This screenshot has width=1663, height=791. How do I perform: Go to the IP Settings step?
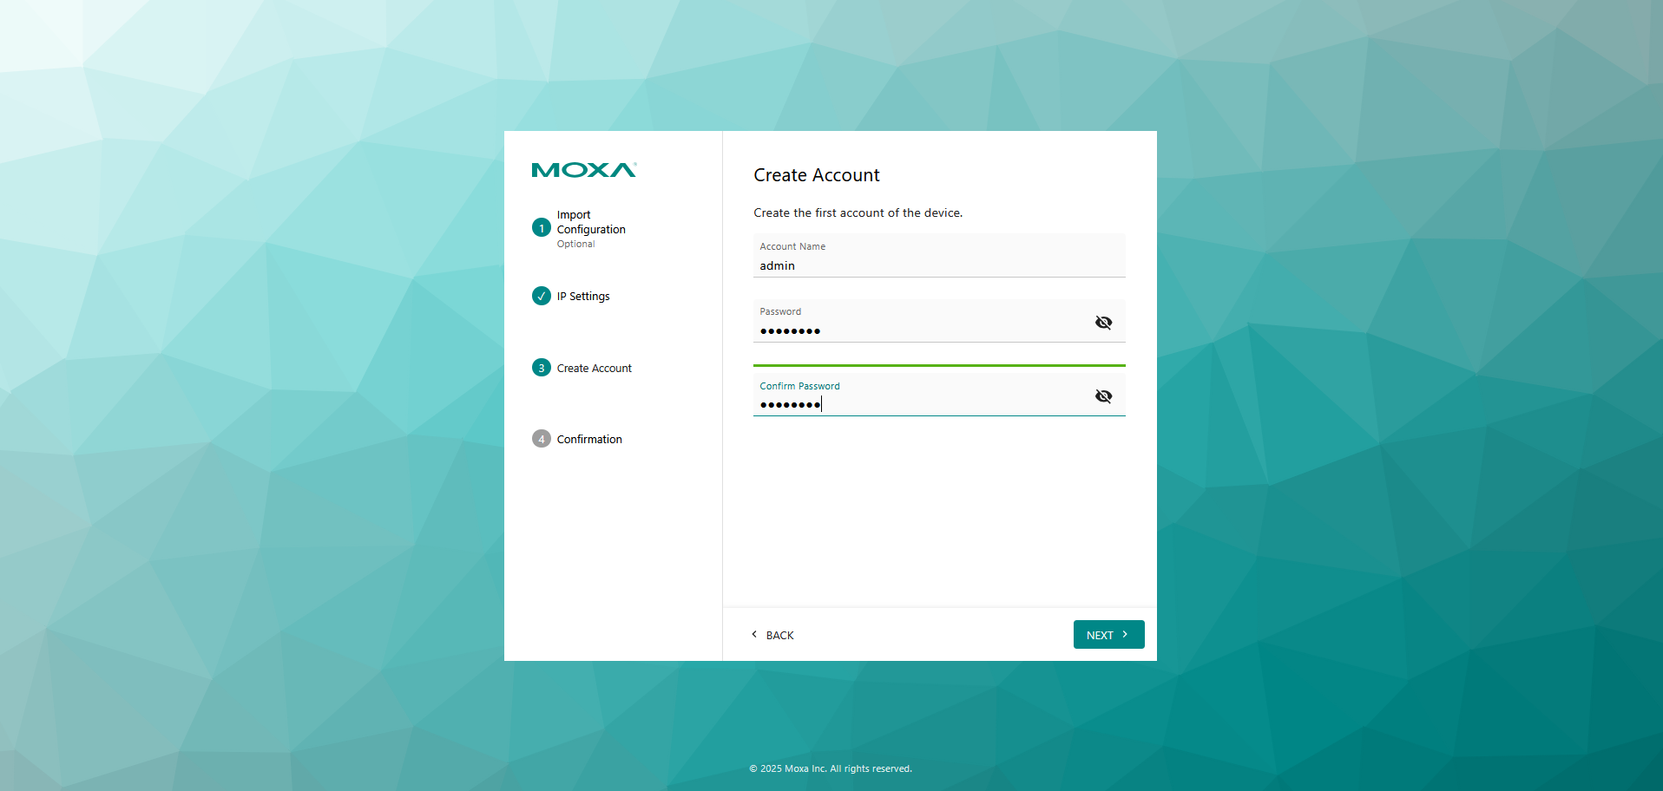(583, 297)
